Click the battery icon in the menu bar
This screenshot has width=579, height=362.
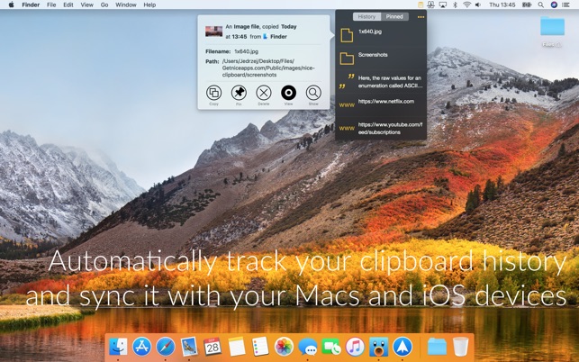click(x=527, y=5)
